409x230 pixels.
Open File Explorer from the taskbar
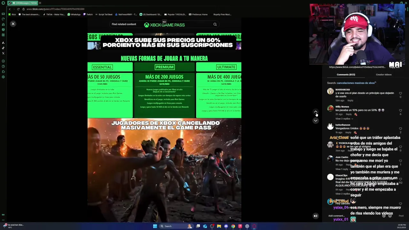[x=219, y=226]
